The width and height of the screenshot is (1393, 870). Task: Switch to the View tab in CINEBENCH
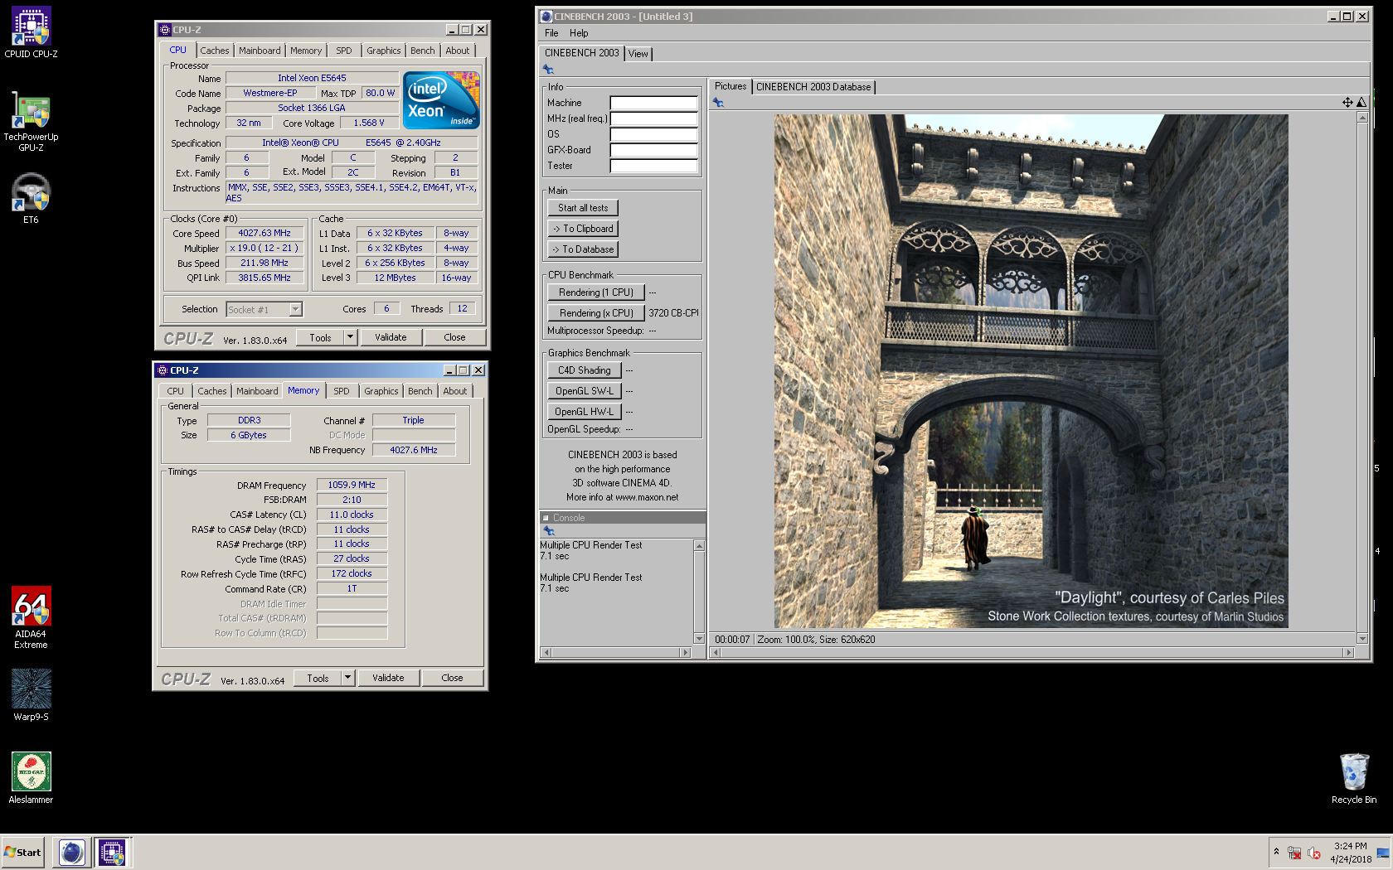[638, 54]
